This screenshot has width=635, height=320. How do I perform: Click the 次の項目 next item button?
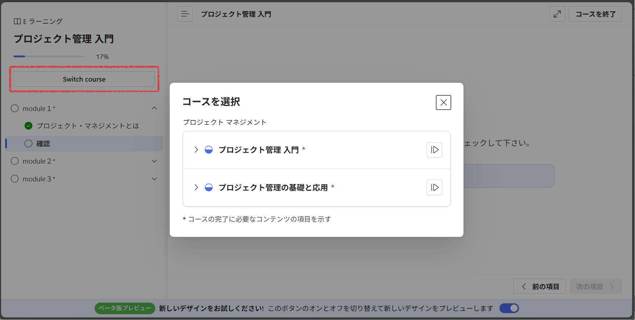click(596, 287)
